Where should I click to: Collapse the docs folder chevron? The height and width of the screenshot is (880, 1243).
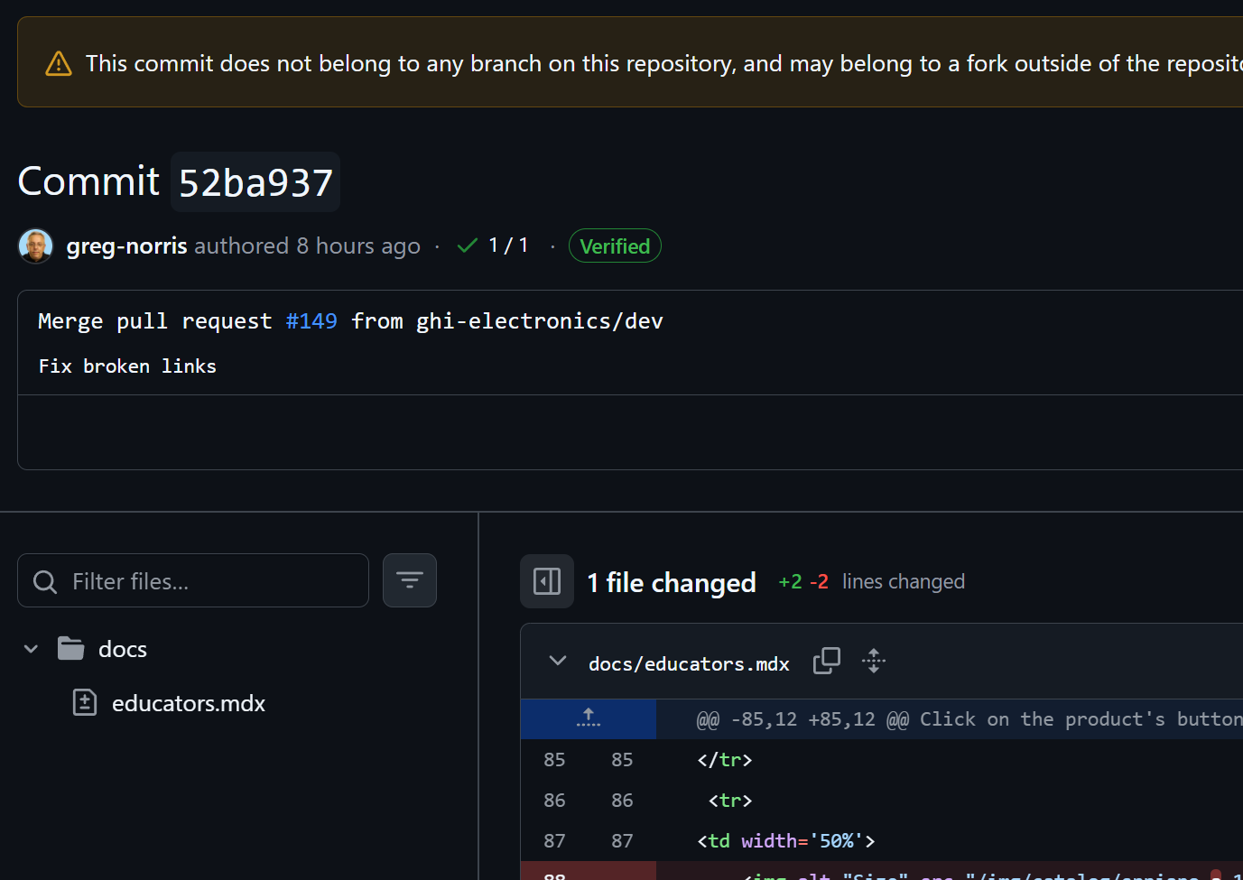[x=31, y=649]
